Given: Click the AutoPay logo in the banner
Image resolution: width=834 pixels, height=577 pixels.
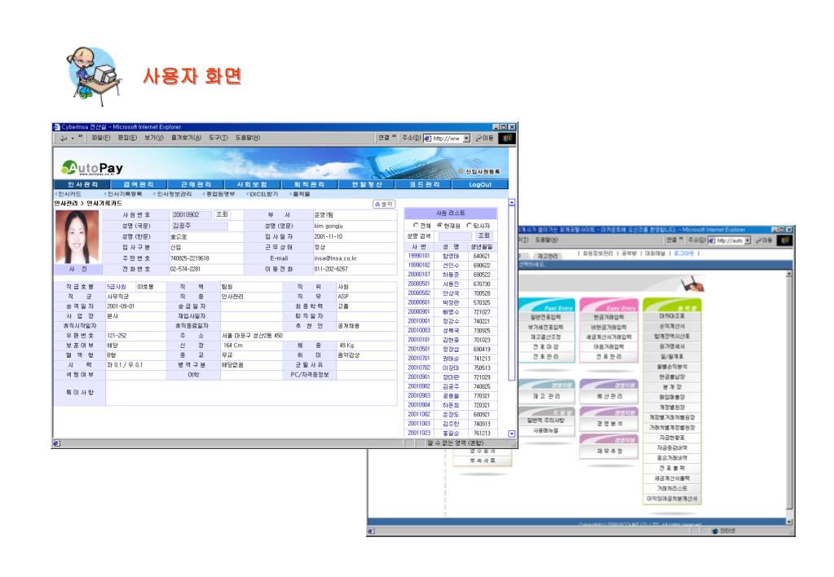Looking at the screenshot, I should [x=92, y=168].
